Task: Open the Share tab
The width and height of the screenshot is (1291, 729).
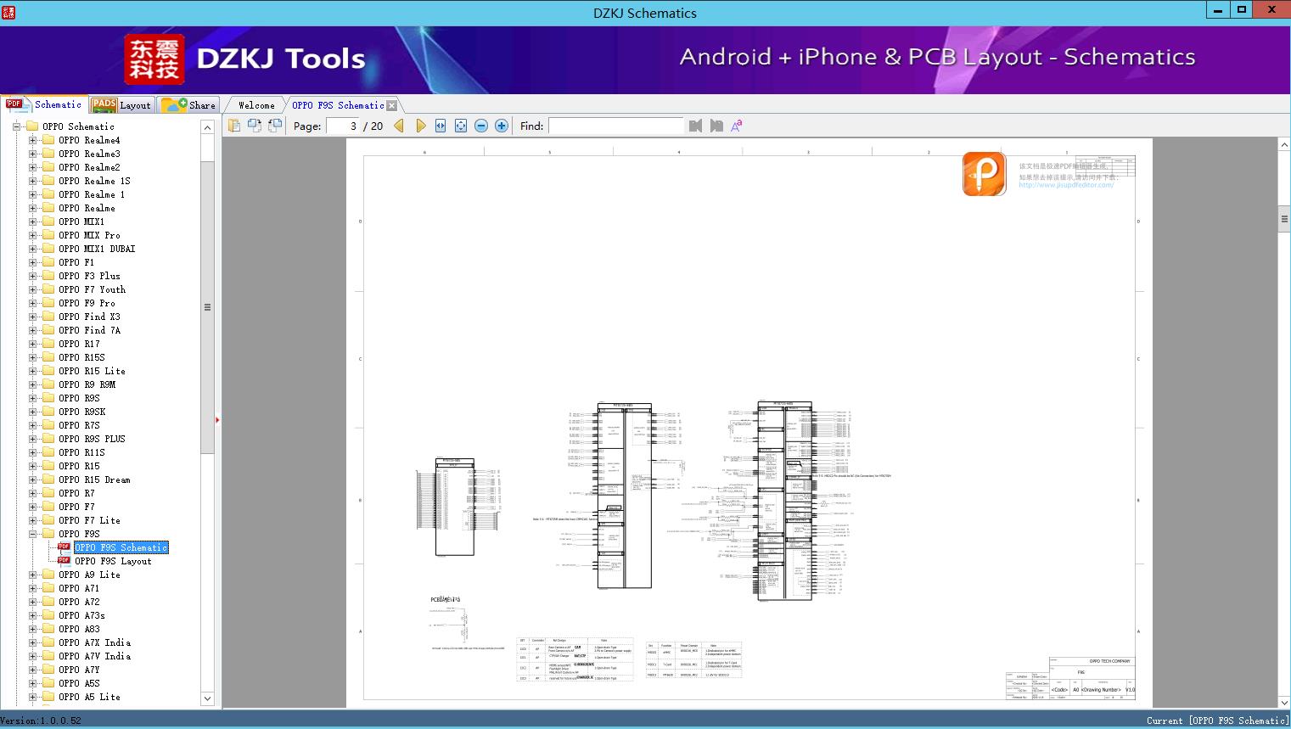Action: (188, 104)
